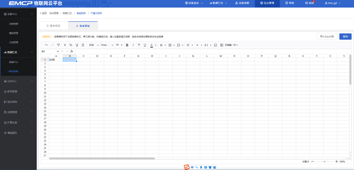
Task: Click the 返回 back link
Action: click(x=43, y=13)
